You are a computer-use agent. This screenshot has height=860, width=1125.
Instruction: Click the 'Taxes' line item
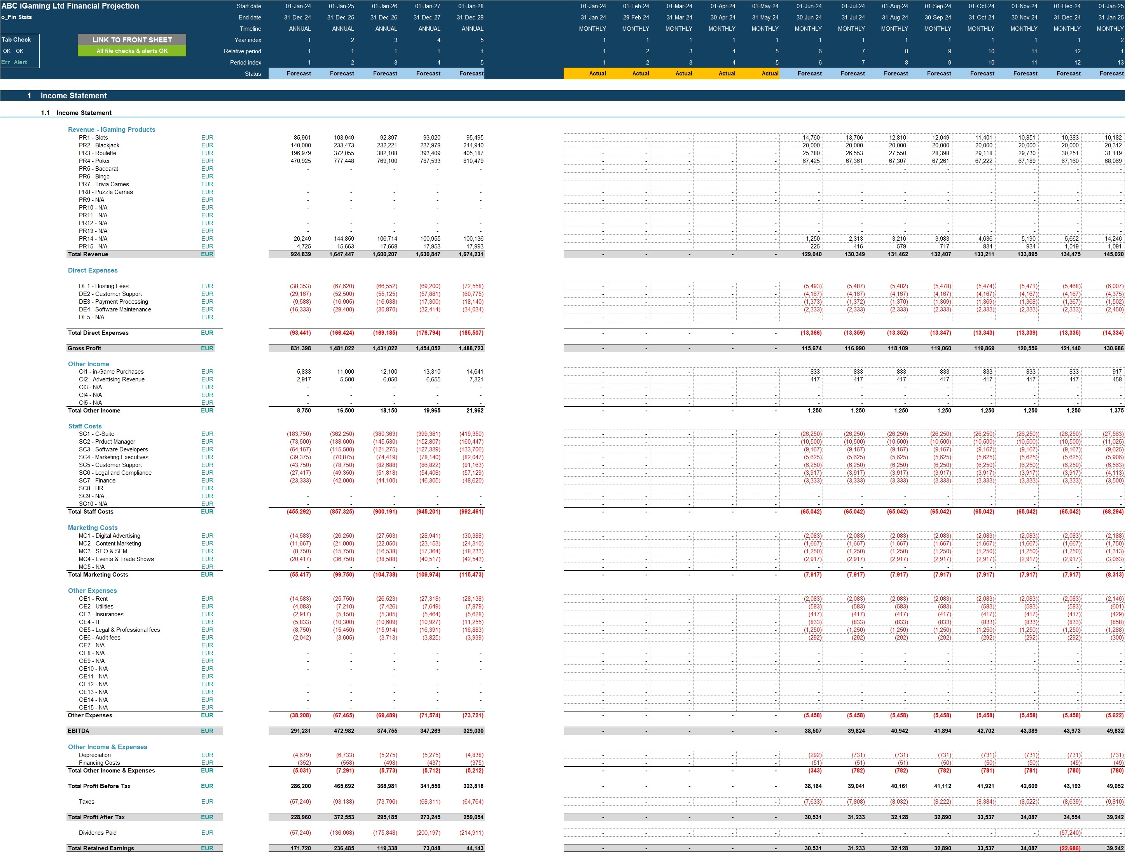click(x=87, y=801)
